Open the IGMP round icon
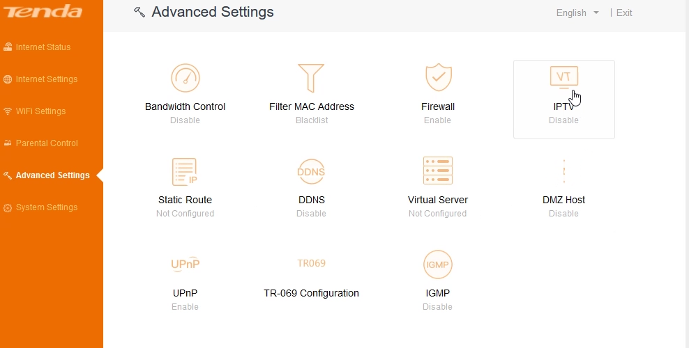Image resolution: width=689 pixels, height=348 pixels. [x=438, y=264]
